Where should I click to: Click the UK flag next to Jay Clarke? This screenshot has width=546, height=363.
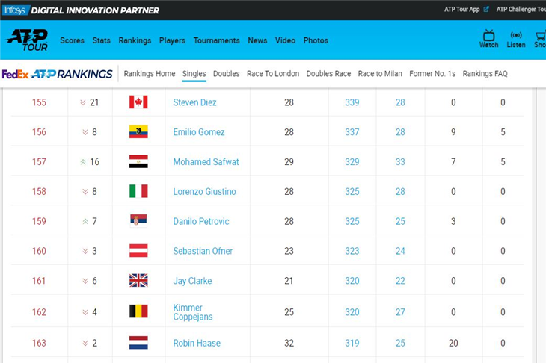click(x=138, y=281)
